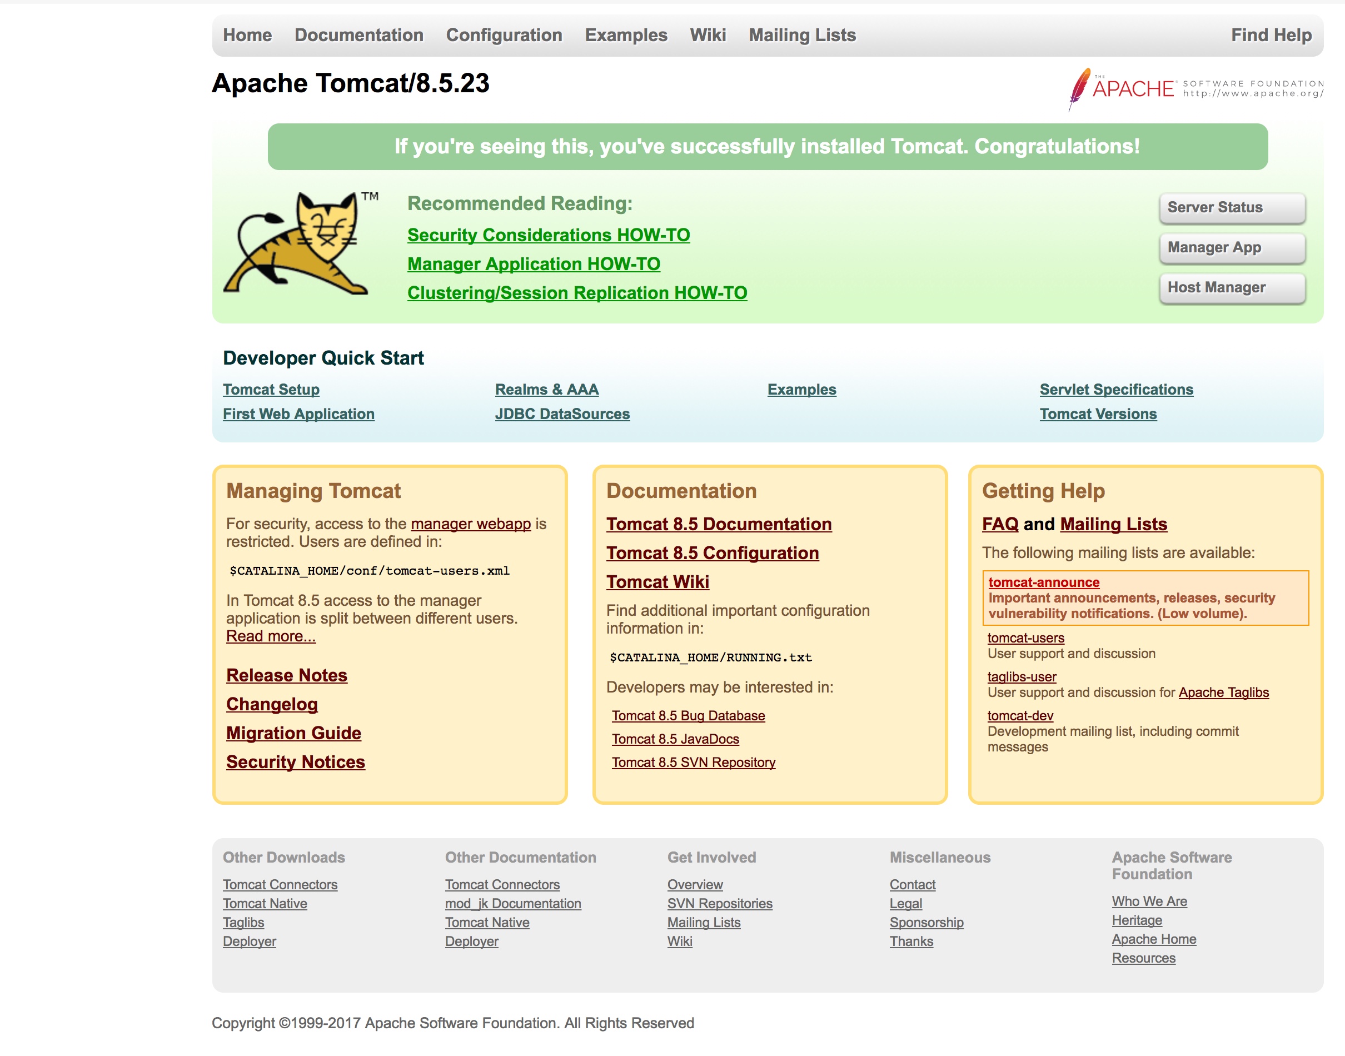Click Tomcat Native under Other Documentation

(487, 923)
